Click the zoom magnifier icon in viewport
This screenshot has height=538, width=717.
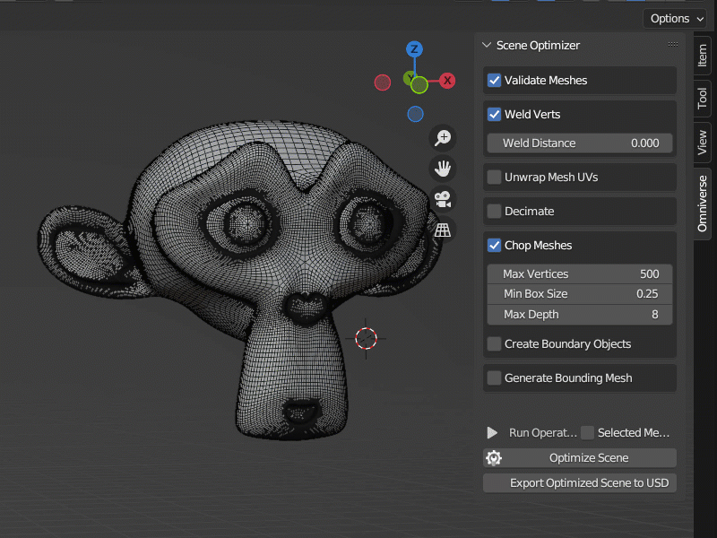[443, 138]
